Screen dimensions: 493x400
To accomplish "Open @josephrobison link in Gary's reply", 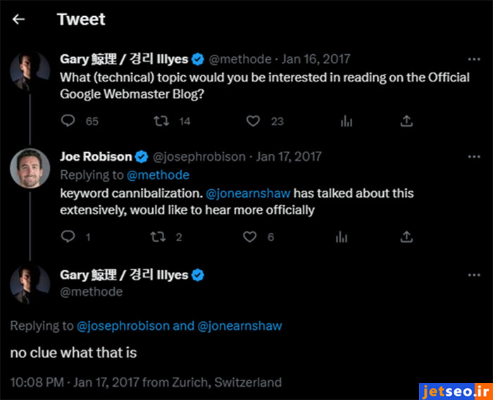I will click(x=123, y=325).
